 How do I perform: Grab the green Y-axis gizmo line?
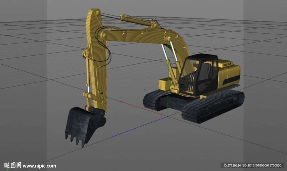point(168,80)
